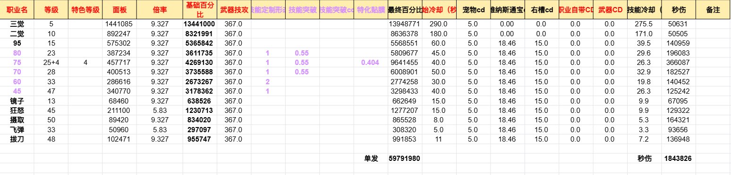731x175 pixels.
Task: Select the skill cooldown 39.5 cell
Action: point(645,43)
